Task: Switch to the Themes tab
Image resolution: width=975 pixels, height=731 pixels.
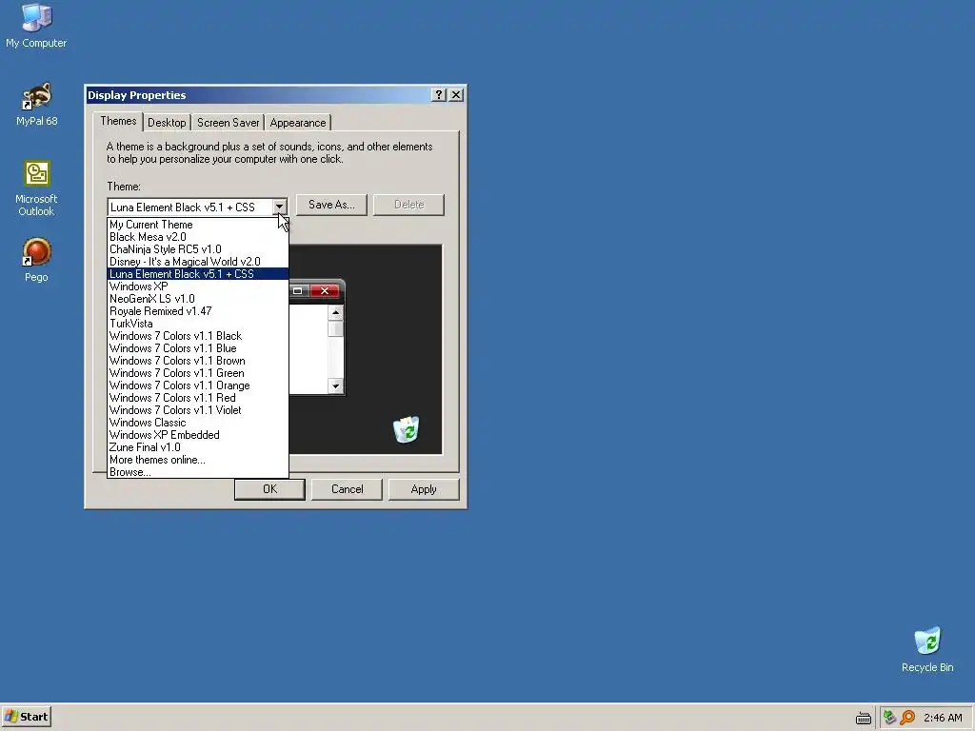Action: pos(118,121)
